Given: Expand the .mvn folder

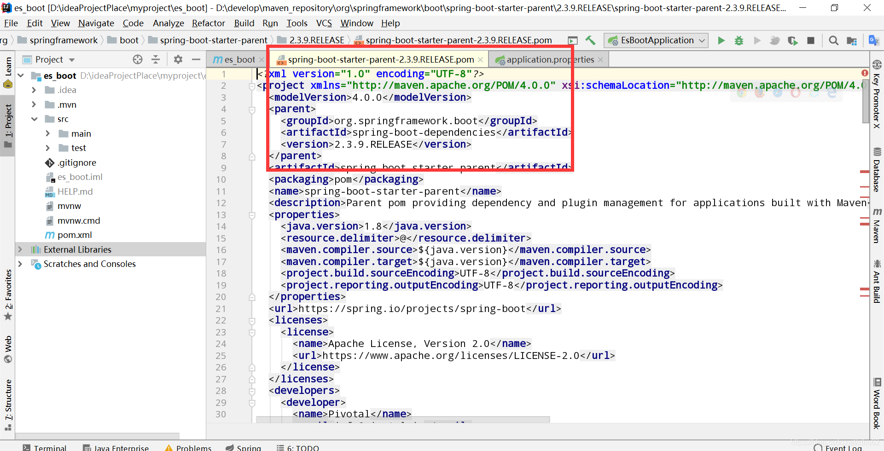Looking at the screenshot, I should pyautogui.click(x=34, y=104).
